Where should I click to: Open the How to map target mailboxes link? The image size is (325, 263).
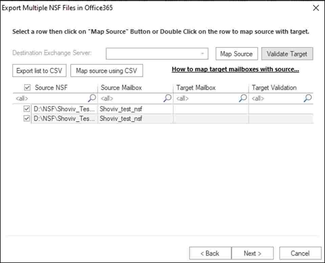235,70
